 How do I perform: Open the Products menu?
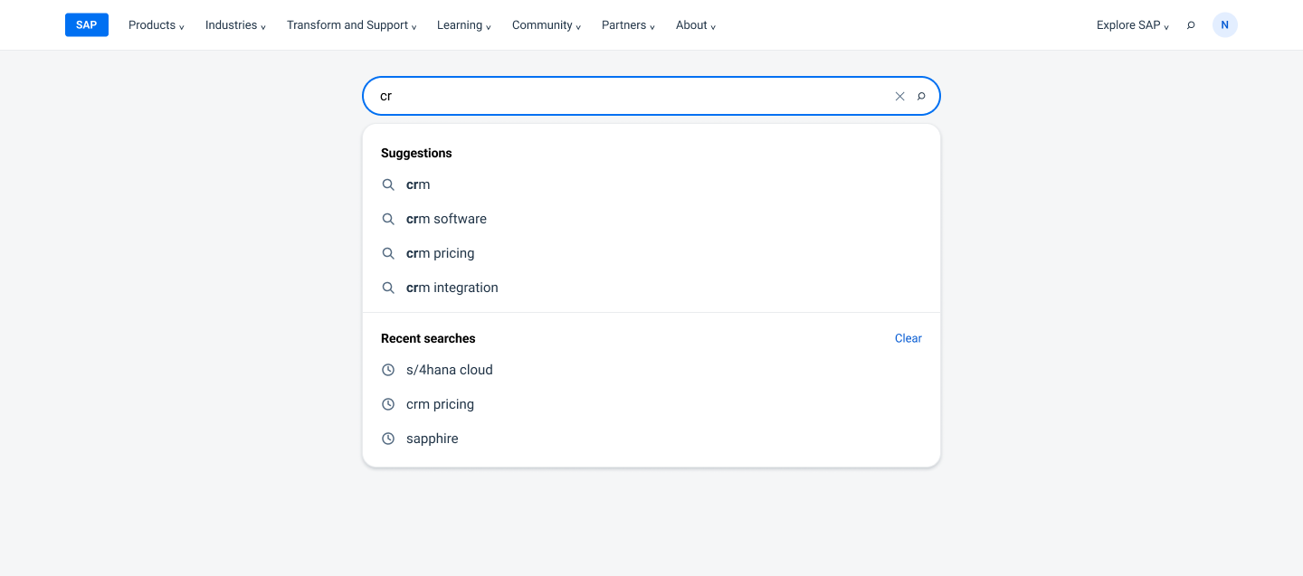[157, 25]
